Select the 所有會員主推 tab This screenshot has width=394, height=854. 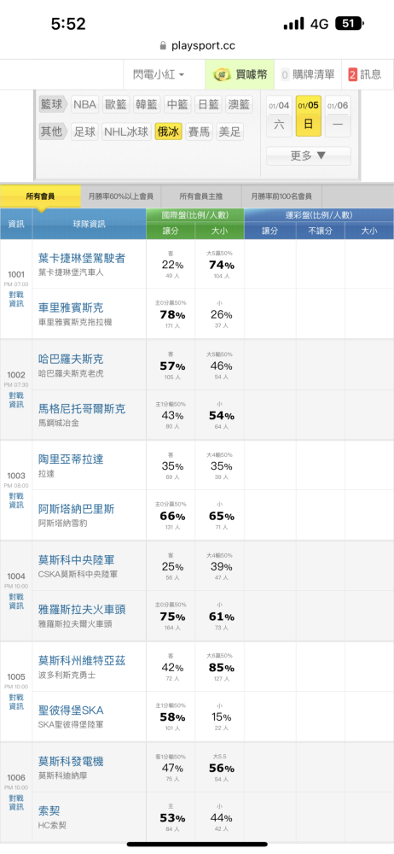(x=201, y=196)
